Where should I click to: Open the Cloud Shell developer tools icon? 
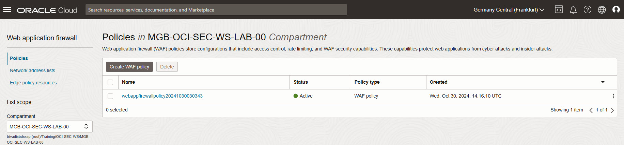click(559, 9)
